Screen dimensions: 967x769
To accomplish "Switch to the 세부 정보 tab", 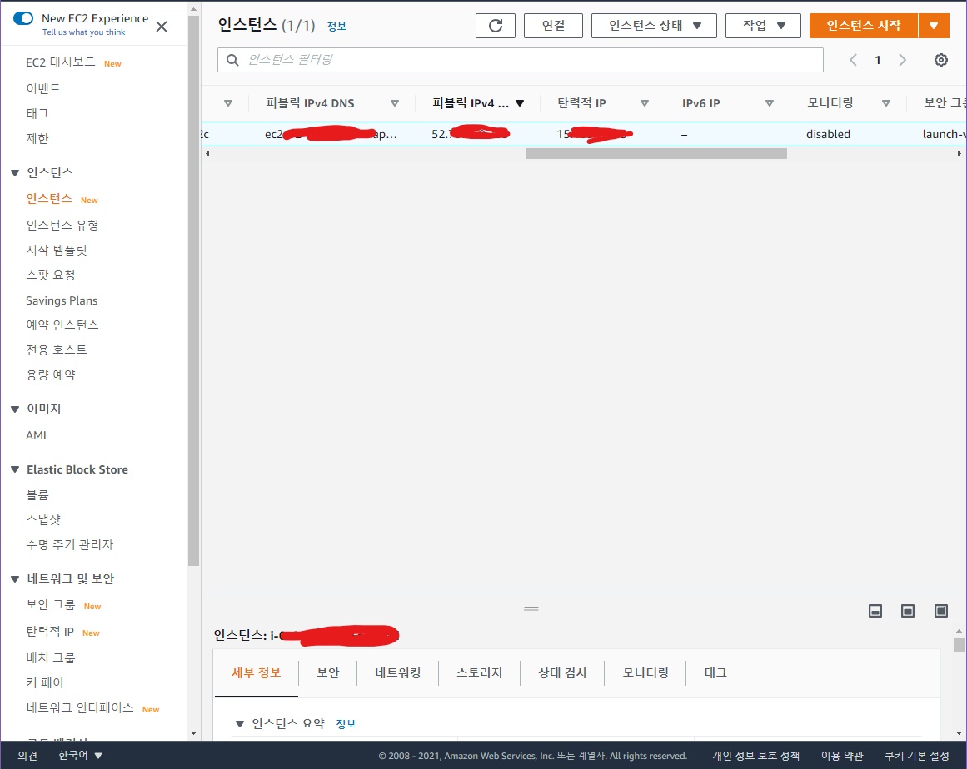I will click(x=256, y=672).
